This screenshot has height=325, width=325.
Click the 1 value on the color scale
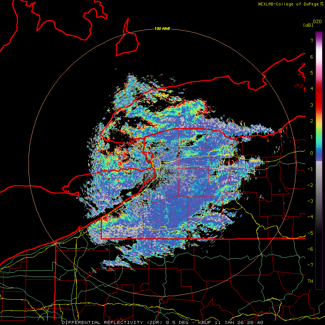tap(312, 137)
